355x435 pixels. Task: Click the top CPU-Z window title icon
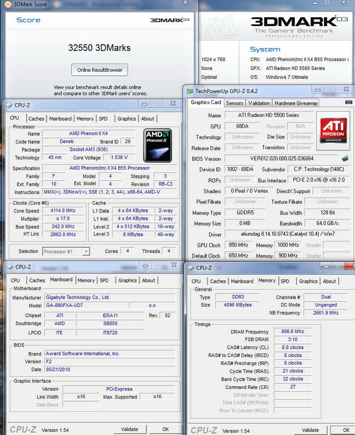tap(9, 105)
